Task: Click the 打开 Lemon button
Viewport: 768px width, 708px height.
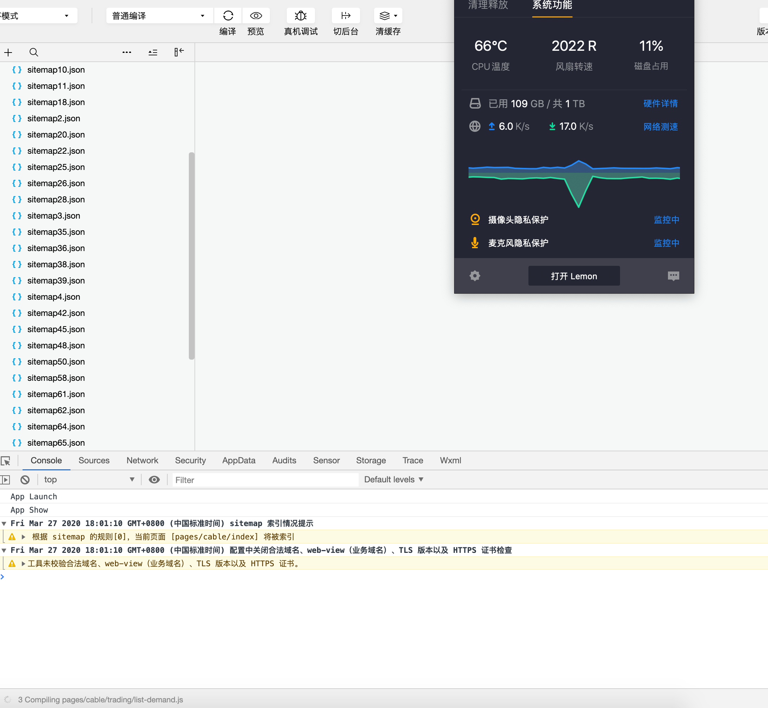Action: click(574, 276)
